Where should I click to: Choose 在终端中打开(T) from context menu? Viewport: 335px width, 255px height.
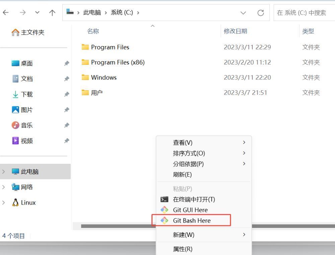tap(204, 199)
